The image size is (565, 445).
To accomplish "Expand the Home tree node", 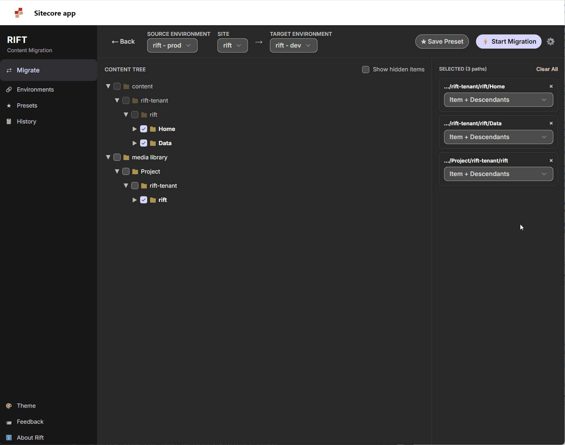I will click(135, 129).
